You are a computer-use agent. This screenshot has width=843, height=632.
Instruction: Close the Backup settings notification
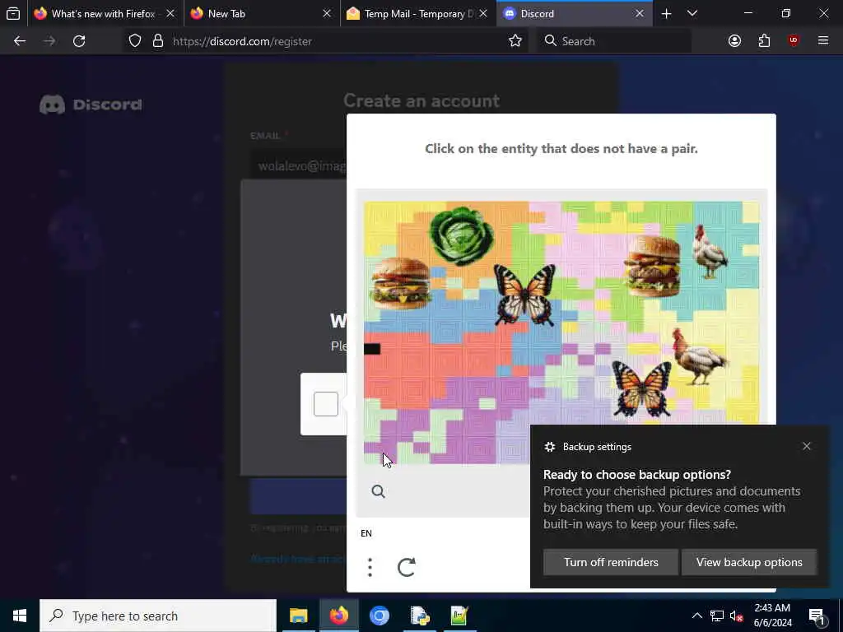pyautogui.click(x=807, y=446)
